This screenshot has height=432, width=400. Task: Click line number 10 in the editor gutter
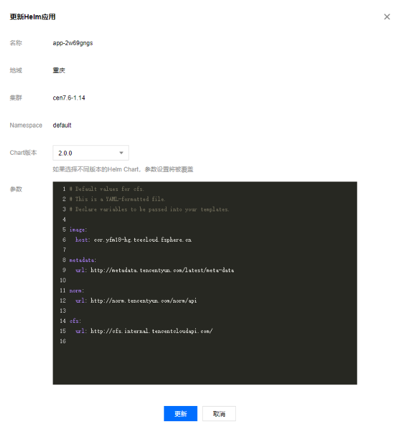point(63,280)
